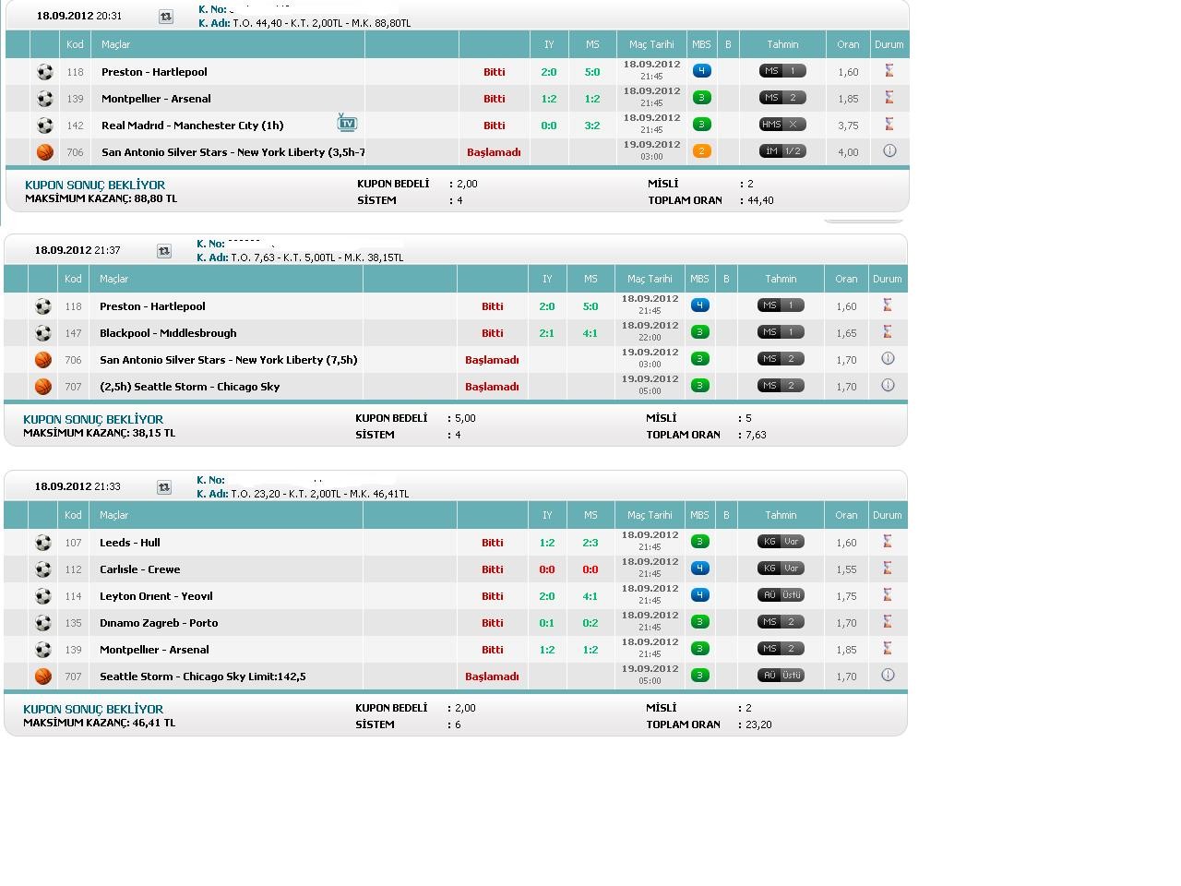Viewport: 1181px width, 886px height.
Task: Open the Blackpool - Middlesbrough match
Action: (x=168, y=333)
